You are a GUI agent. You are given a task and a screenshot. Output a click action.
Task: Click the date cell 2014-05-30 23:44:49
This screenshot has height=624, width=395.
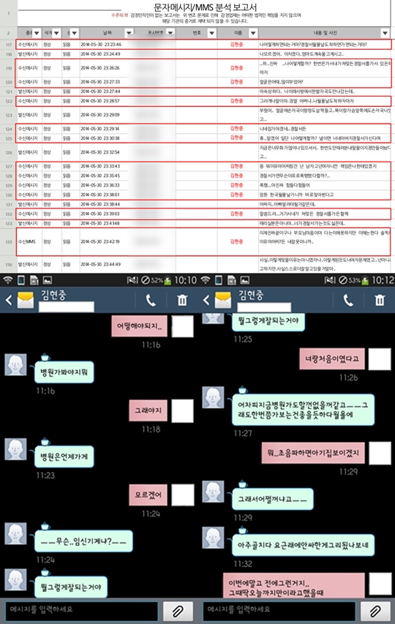101,264
